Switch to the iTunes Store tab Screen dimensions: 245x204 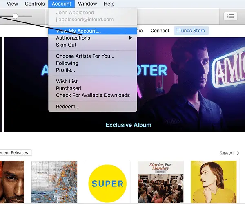[x=191, y=31]
